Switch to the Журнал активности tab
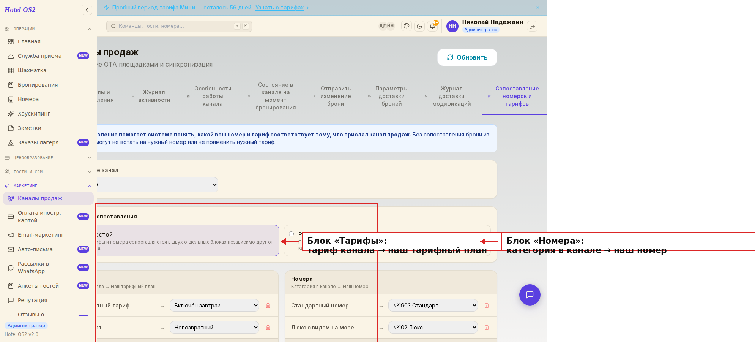The image size is (755, 342). click(x=154, y=96)
